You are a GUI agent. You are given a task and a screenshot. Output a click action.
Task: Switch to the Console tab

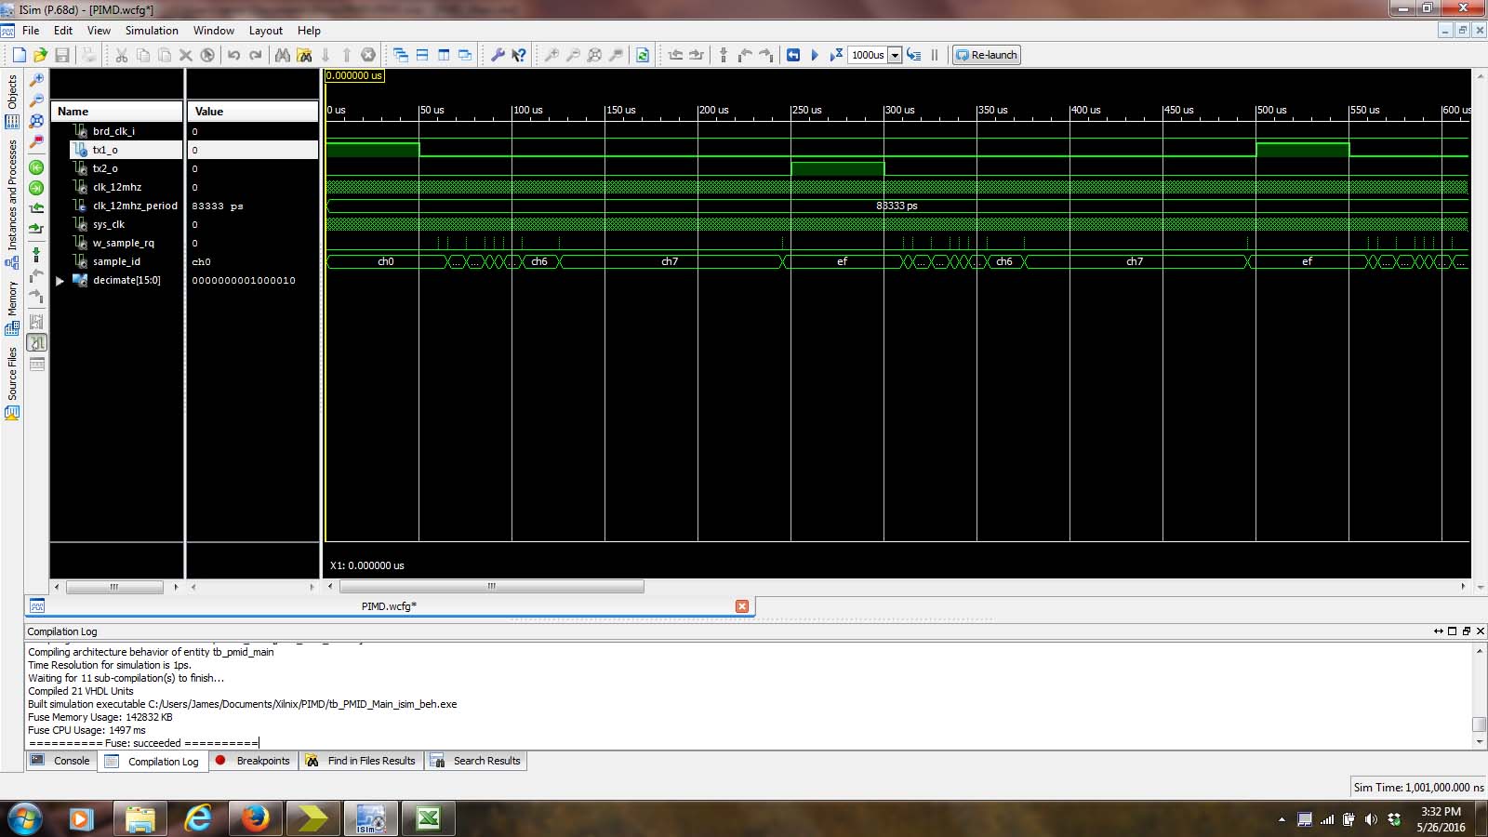point(61,761)
